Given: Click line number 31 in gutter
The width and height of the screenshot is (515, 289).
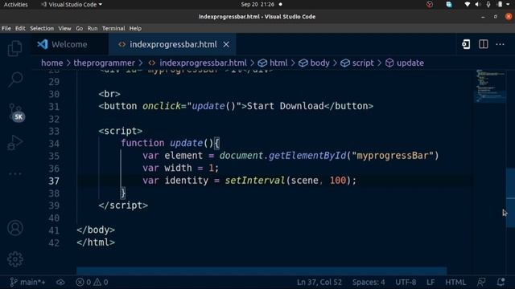Looking at the screenshot, I should pos(54,107).
